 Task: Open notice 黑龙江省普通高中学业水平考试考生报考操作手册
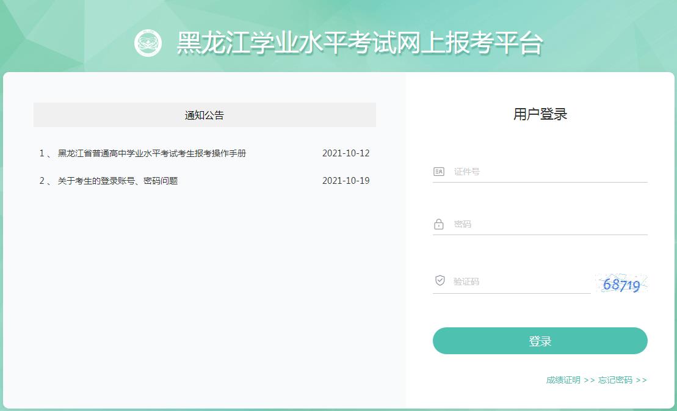click(x=152, y=153)
